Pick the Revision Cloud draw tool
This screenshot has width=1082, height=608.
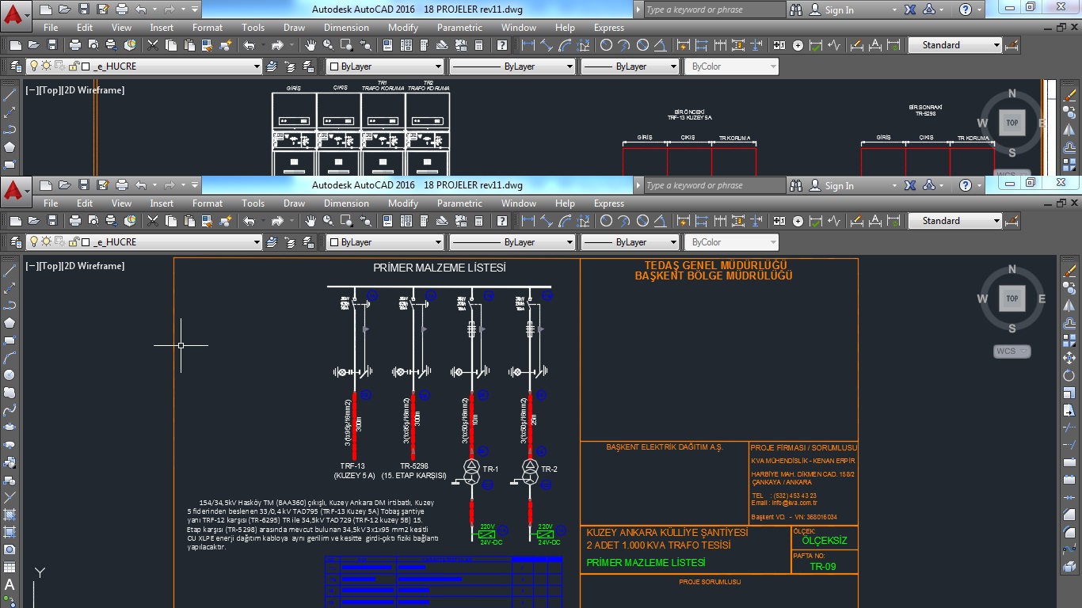10,392
